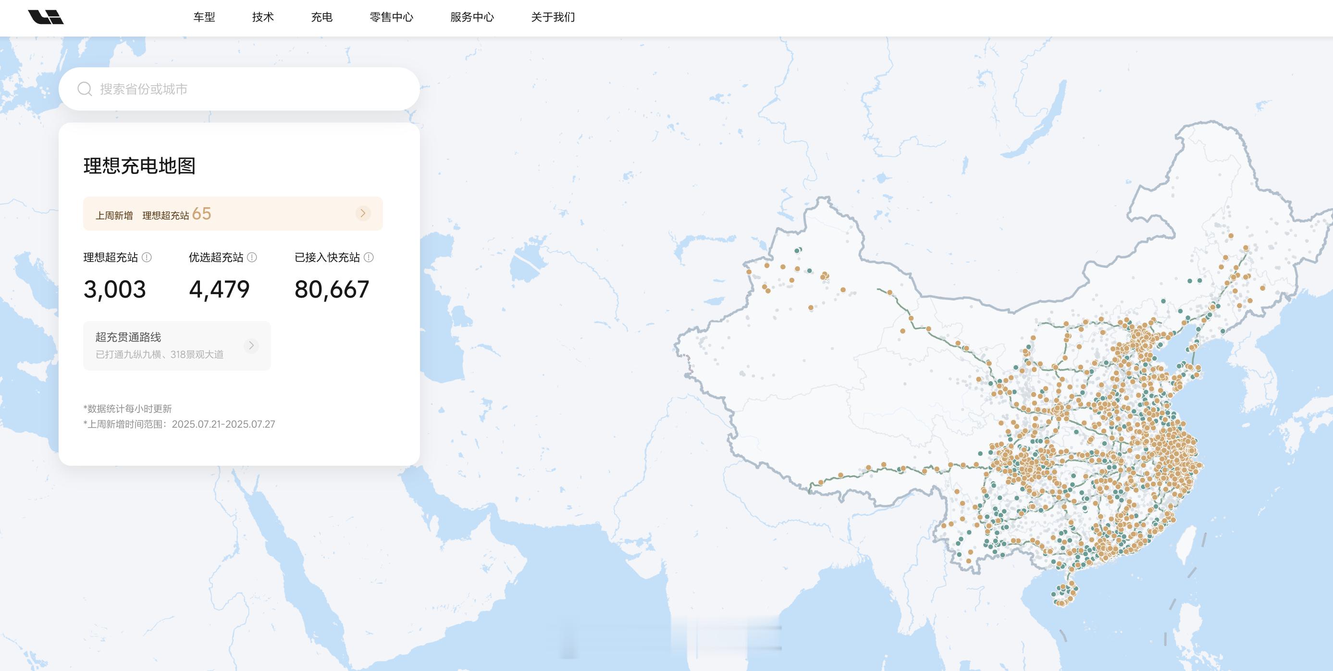Click the 上周新增时间范围 date note
1333x671 pixels.
179,424
